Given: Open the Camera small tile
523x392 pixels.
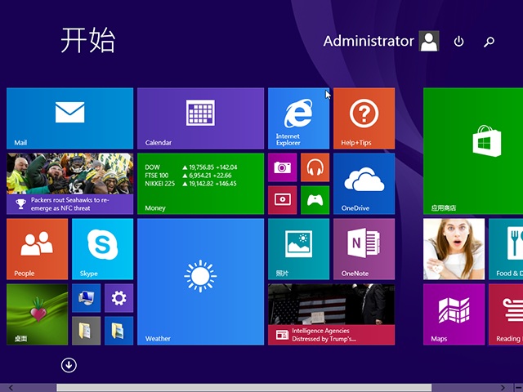Looking at the screenshot, I should point(282,167).
